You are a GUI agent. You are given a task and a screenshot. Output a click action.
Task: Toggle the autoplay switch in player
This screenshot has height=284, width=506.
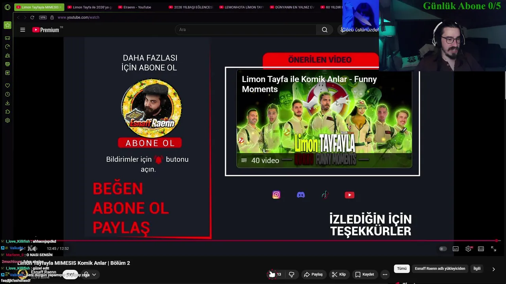click(x=443, y=249)
